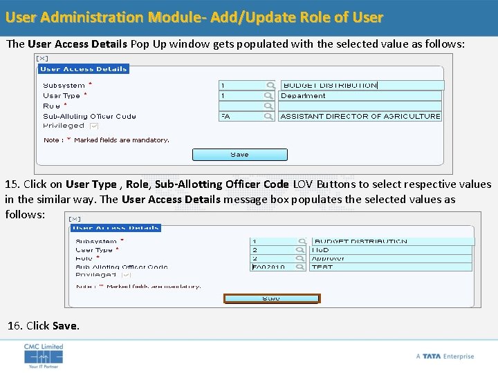Open Sub-Allotting Officer Code lookup in upper dialog
This screenshot has width=498, height=373.
coord(268,117)
